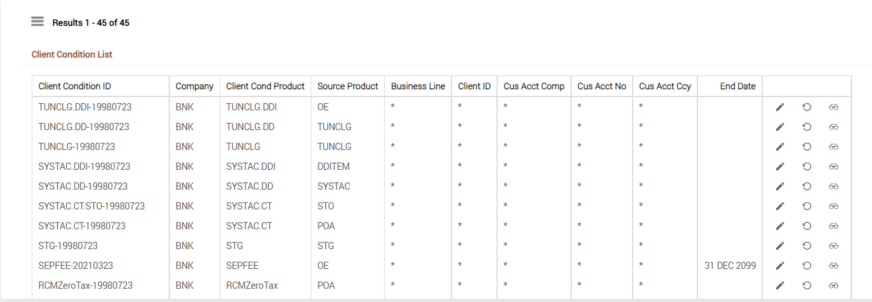The image size is (872, 302).
Task: Edit the TUNCLG.DDI-19980723 condition with pencil icon
Action: click(780, 107)
